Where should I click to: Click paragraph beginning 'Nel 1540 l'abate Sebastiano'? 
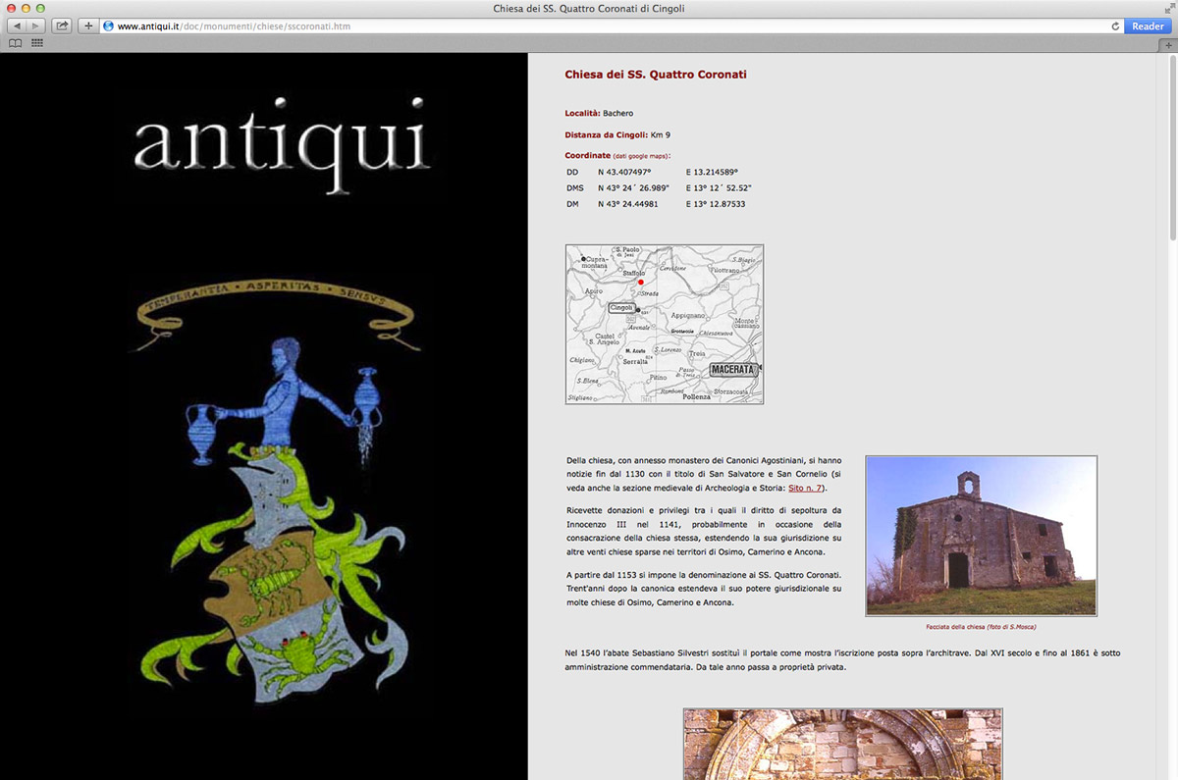[x=842, y=660]
